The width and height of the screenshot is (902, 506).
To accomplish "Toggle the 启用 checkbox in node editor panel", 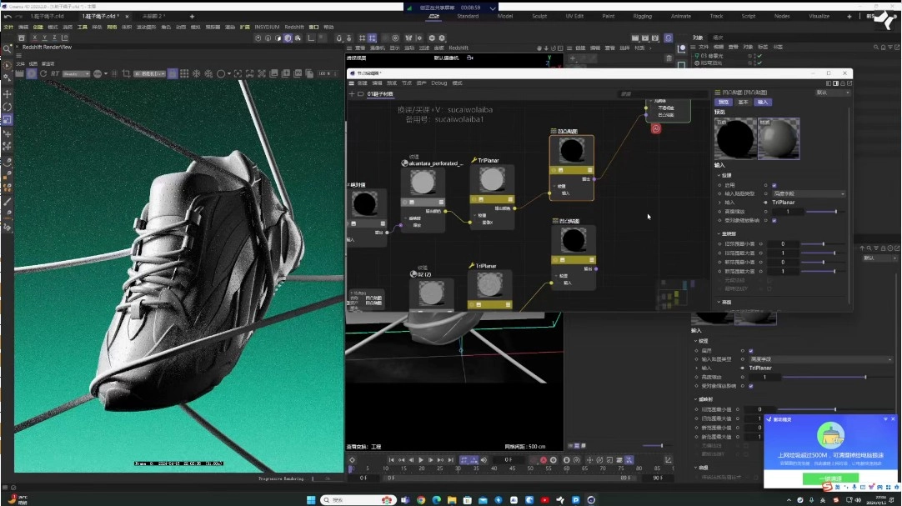I will click(x=774, y=185).
